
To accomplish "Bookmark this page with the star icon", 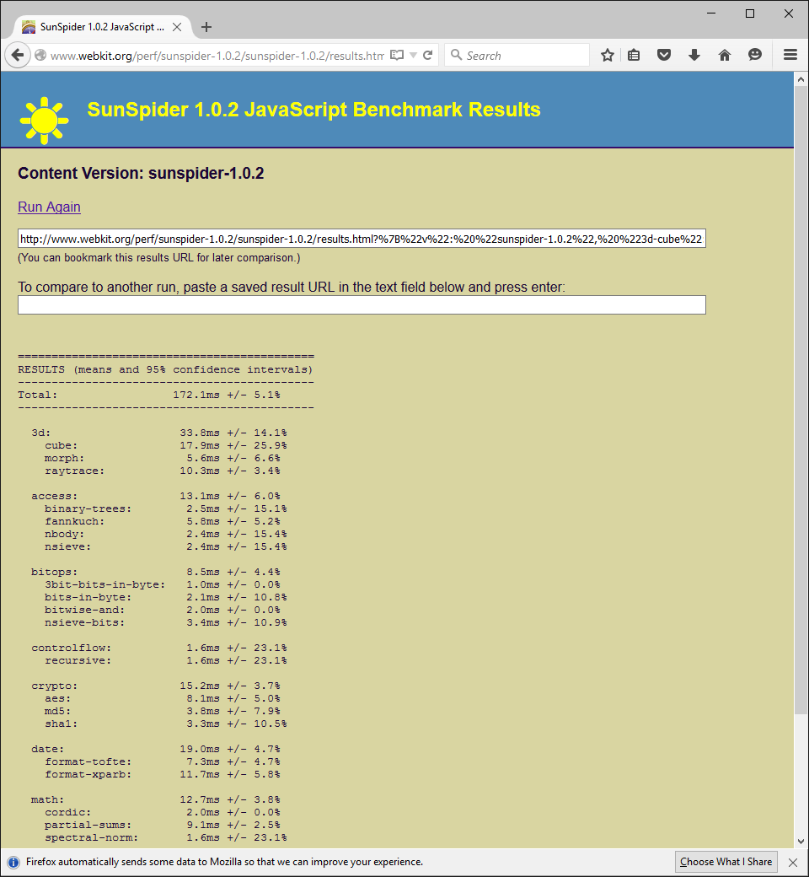I will [x=608, y=55].
